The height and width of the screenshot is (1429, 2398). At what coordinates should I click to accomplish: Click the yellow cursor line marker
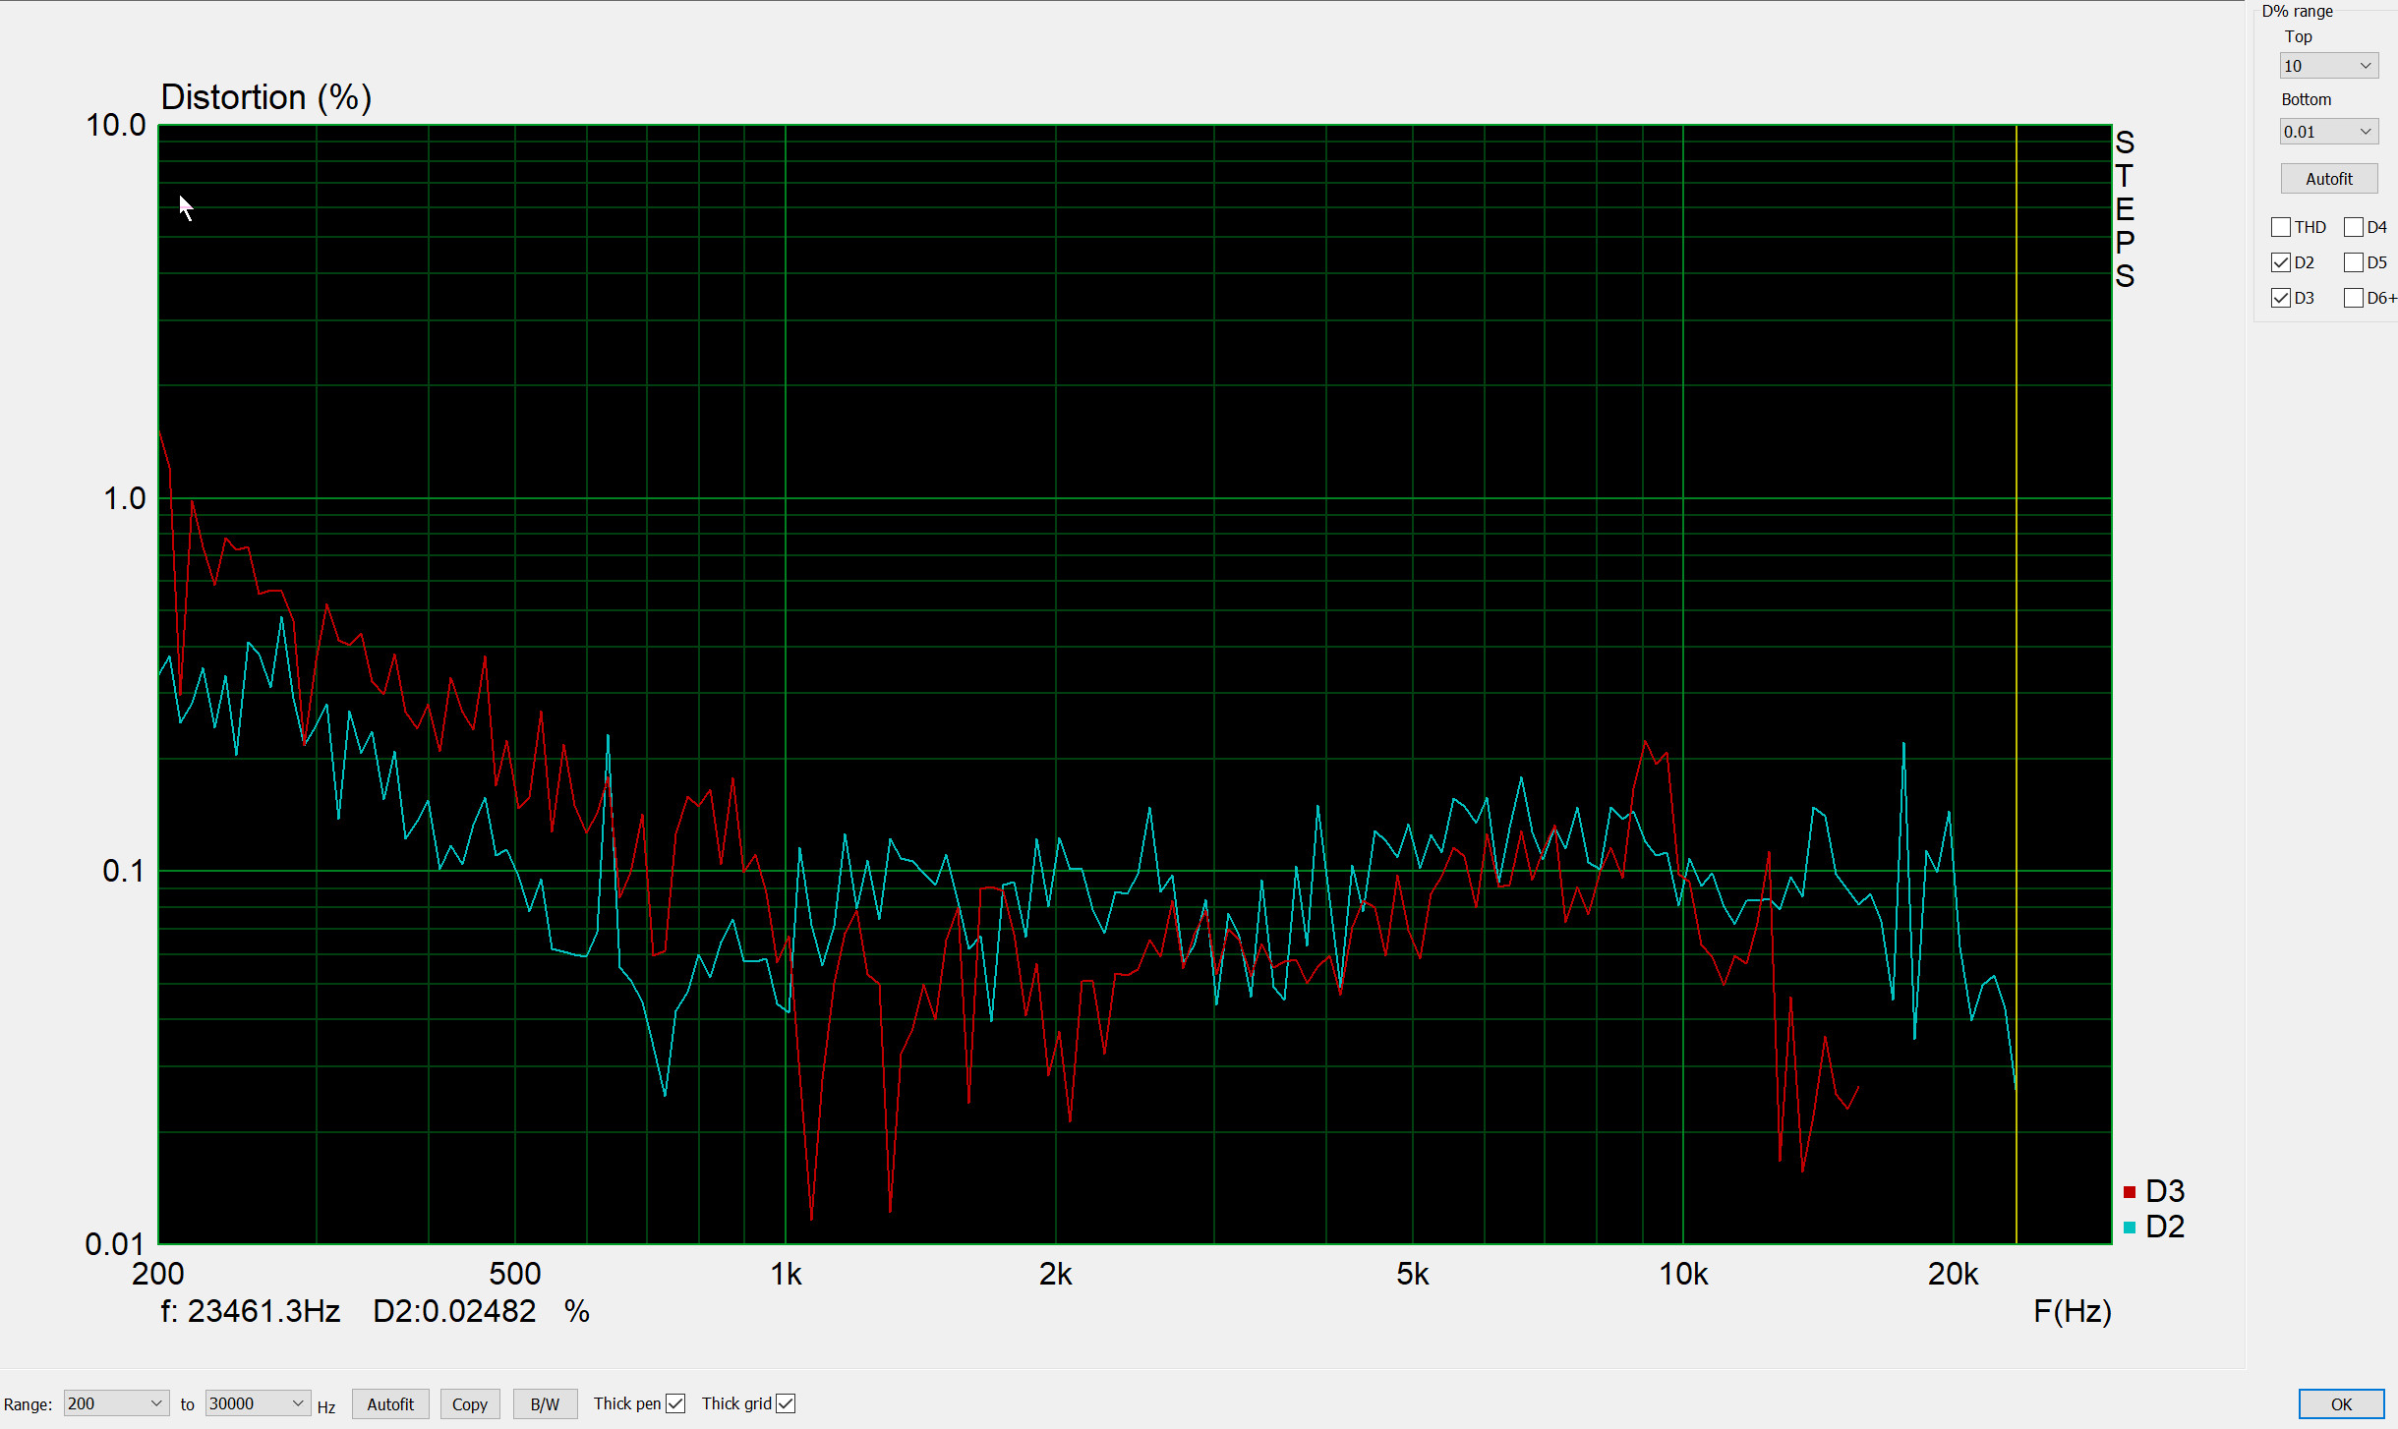pos(2017,684)
